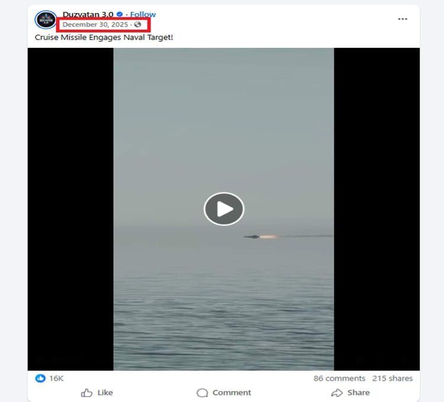The height and width of the screenshot is (402, 444).
Task: Open the Duzvatan 3.0 page name link
Action: point(88,14)
